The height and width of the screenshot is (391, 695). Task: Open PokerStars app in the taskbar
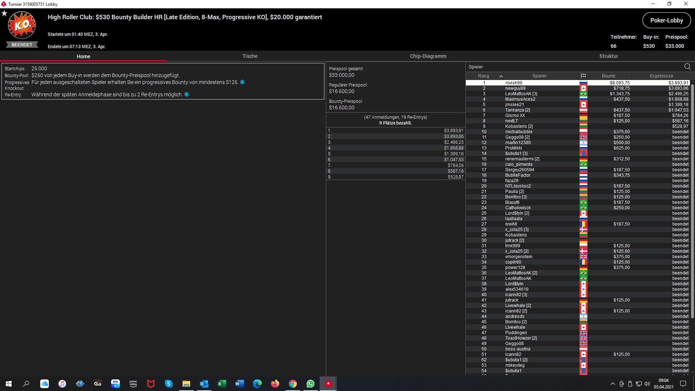(328, 384)
